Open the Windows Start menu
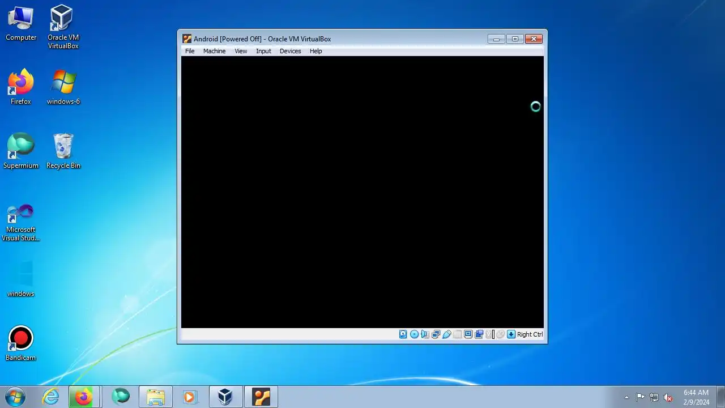Screen dimensions: 725x408 15,397
